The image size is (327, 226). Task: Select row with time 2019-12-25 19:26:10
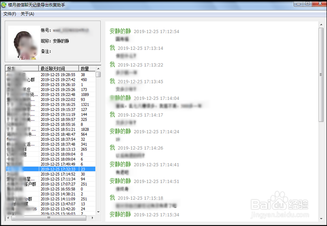(x=50, y=85)
